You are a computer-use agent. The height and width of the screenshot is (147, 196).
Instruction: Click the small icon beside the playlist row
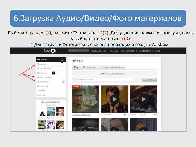[63, 82]
